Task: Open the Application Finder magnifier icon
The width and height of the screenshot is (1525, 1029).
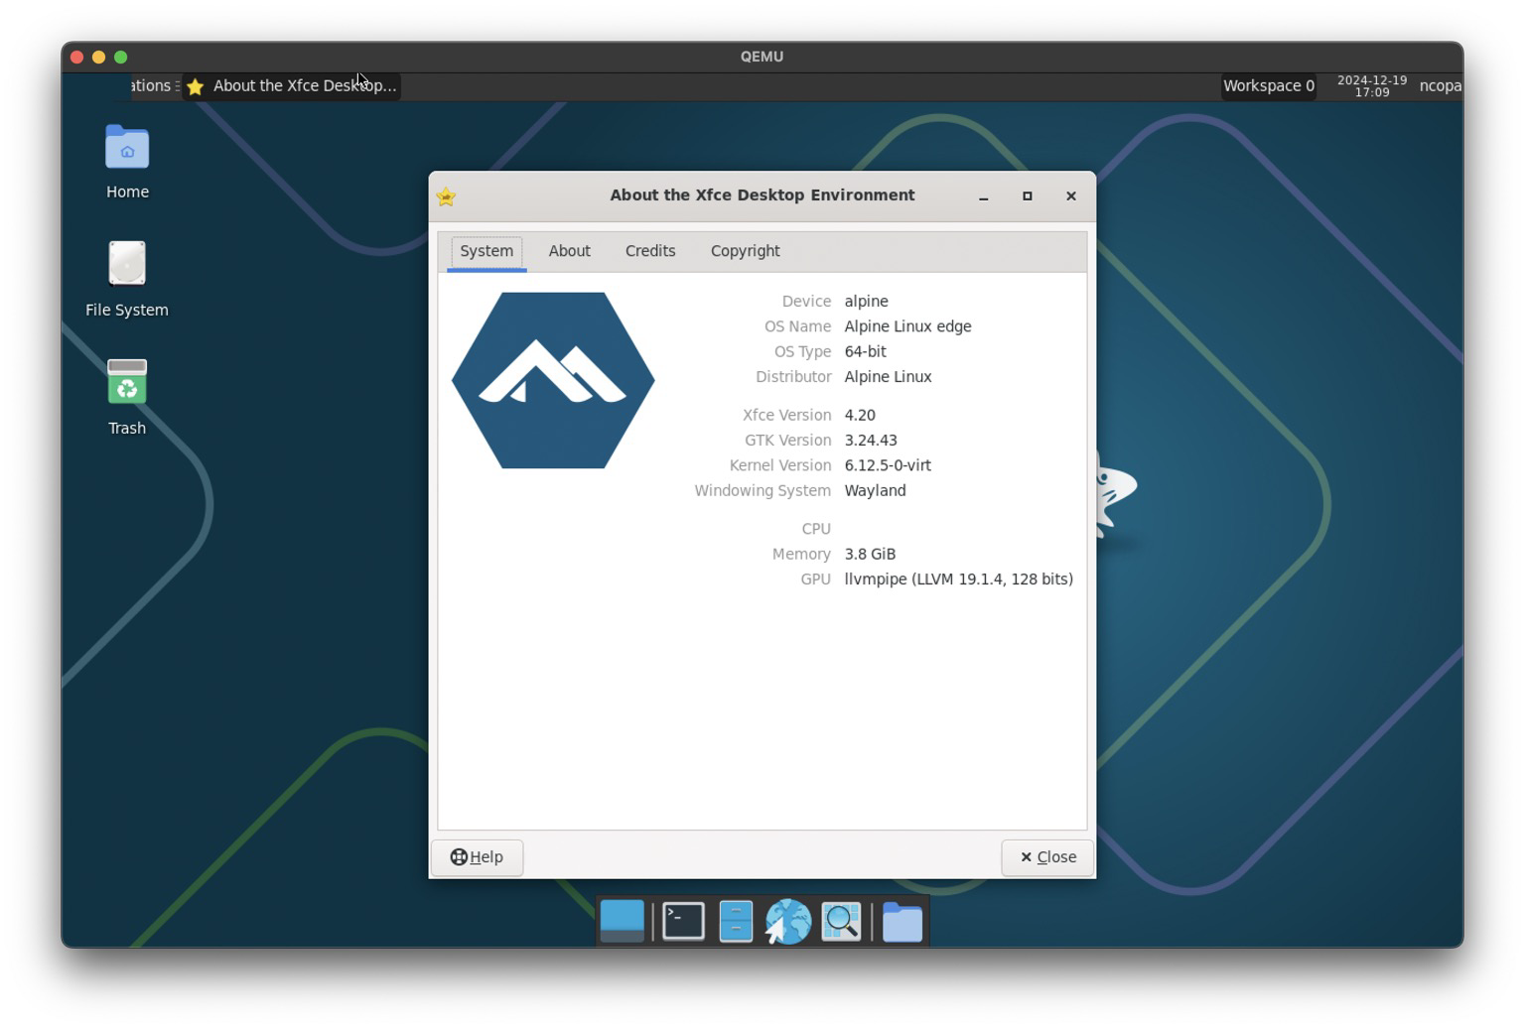Action: tap(841, 921)
